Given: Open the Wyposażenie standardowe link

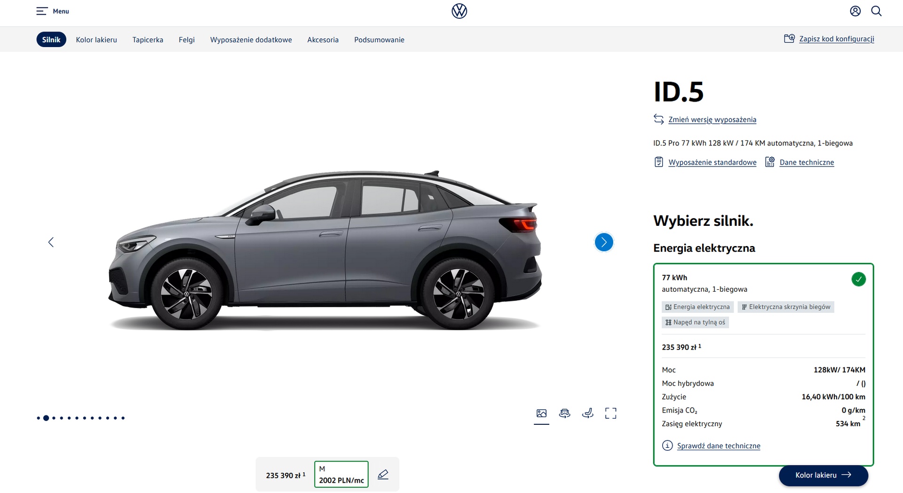Looking at the screenshot, I should click(x=713, y=162).
